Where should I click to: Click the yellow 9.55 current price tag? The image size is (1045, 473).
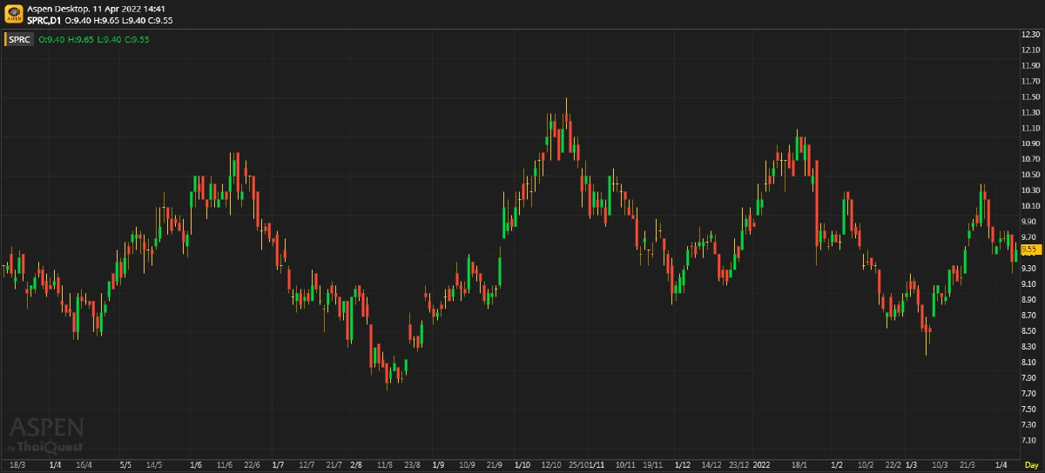tap(1030, 250)
